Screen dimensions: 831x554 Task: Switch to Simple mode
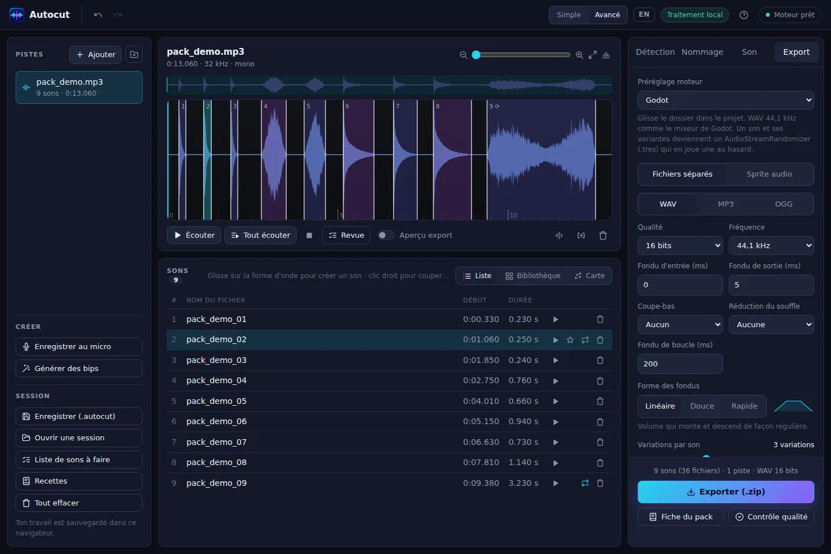(x=568, y=15)
